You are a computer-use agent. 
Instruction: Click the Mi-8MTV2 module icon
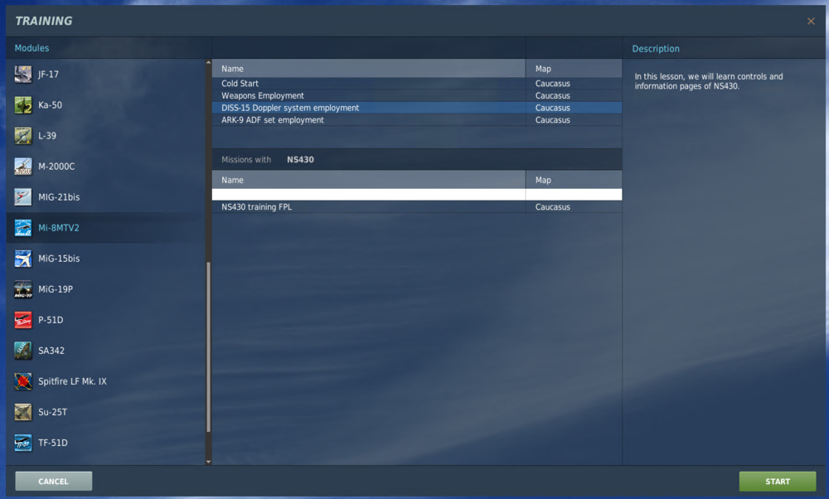(x=22, y=228)
